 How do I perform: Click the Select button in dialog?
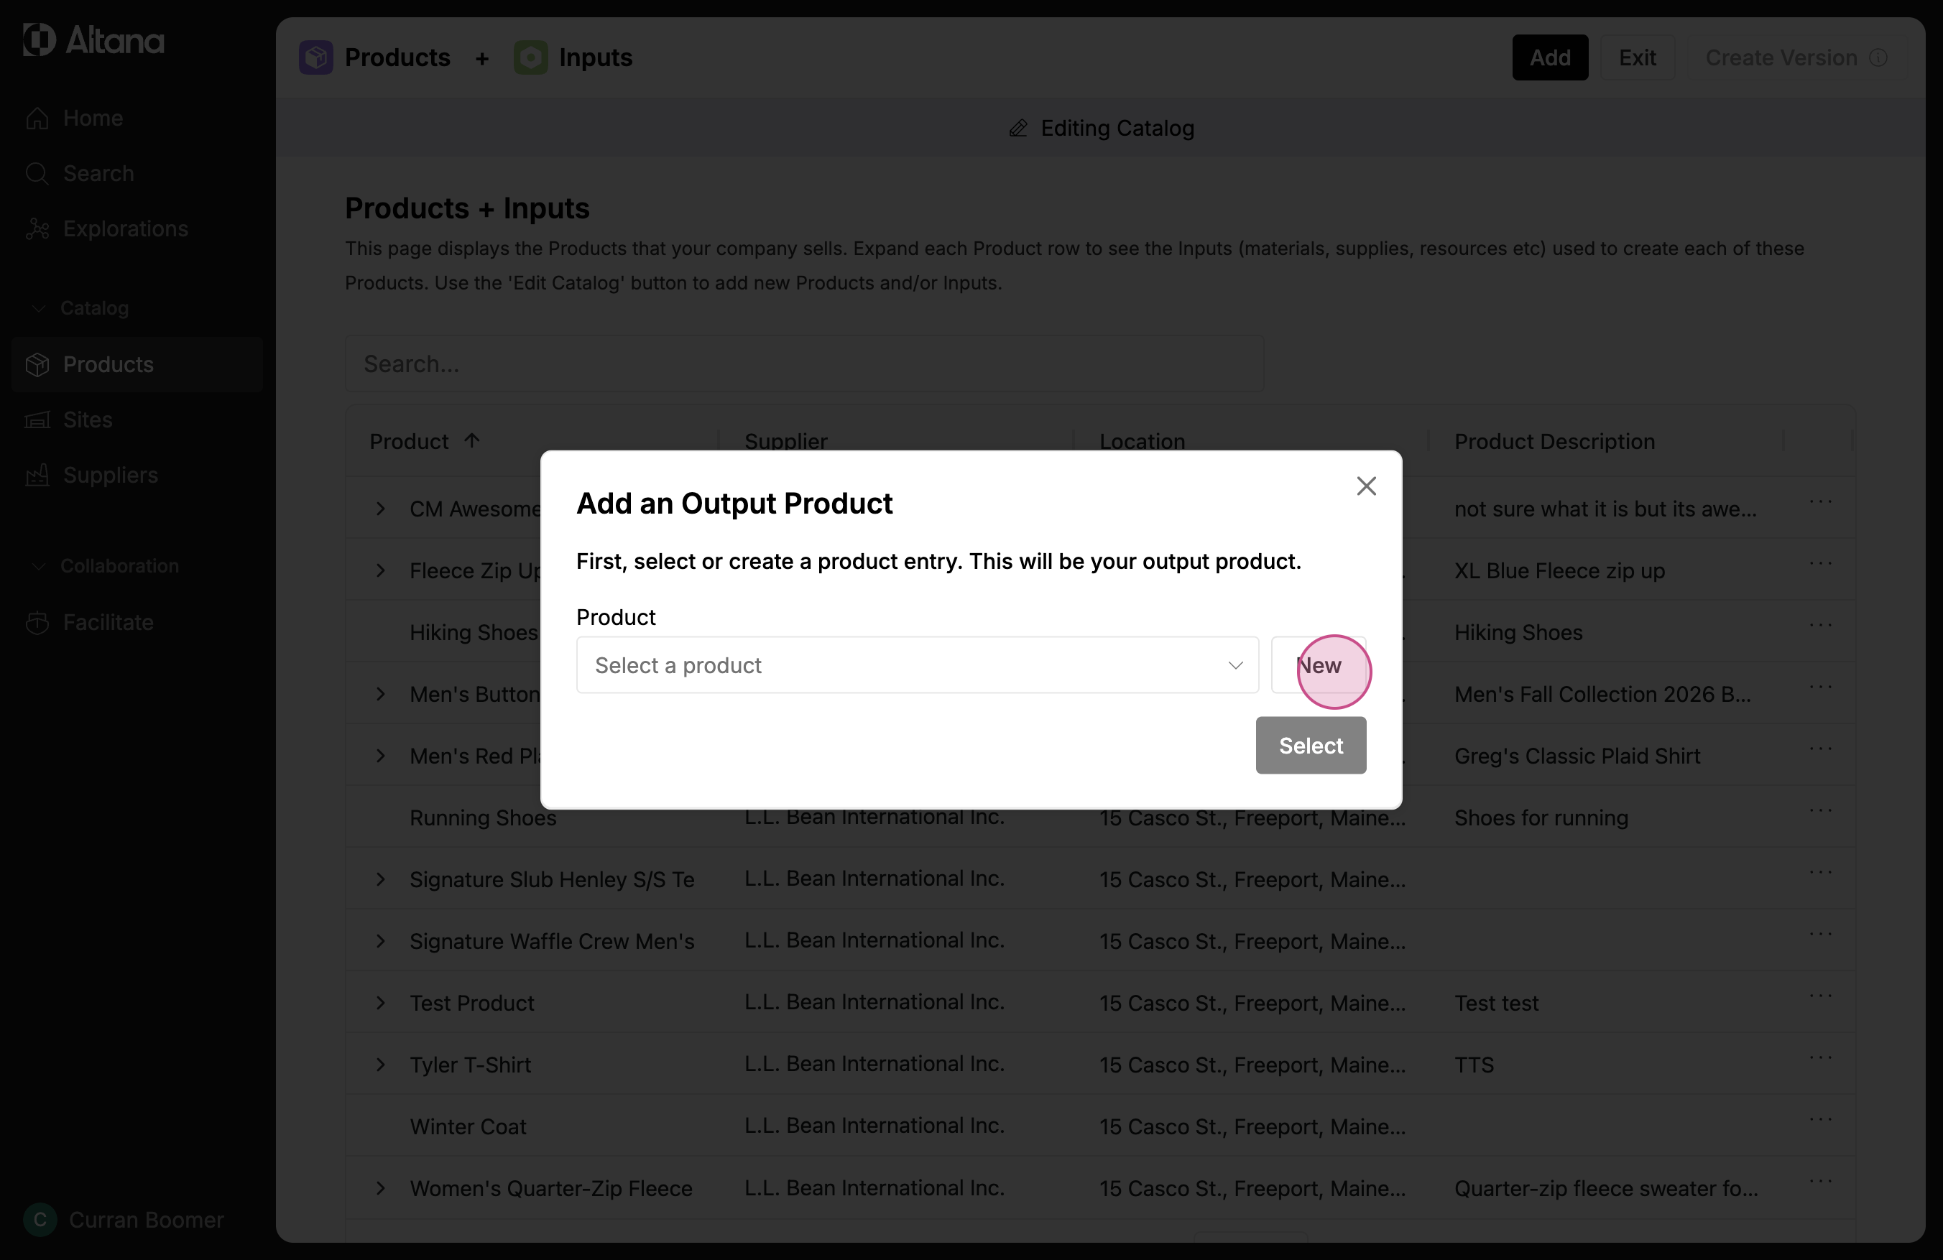(1311, 745)
